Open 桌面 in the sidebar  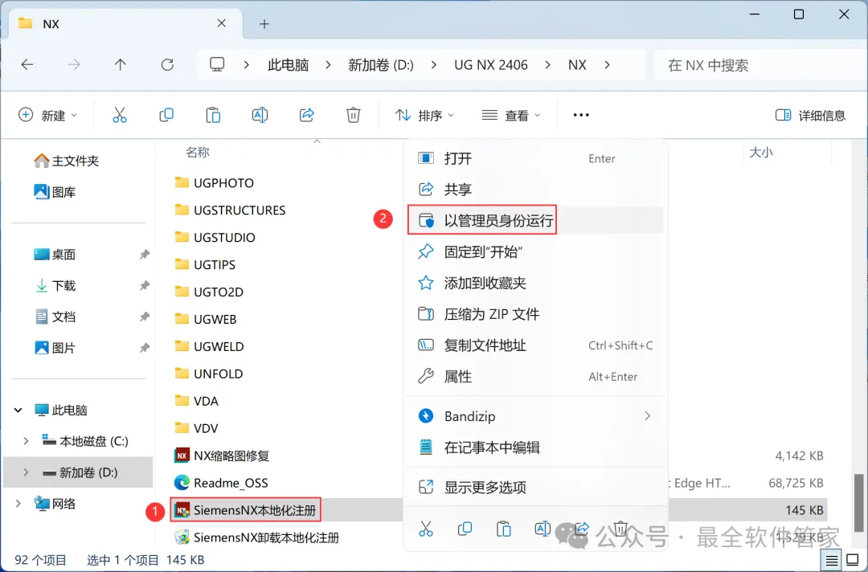[55, 254]
